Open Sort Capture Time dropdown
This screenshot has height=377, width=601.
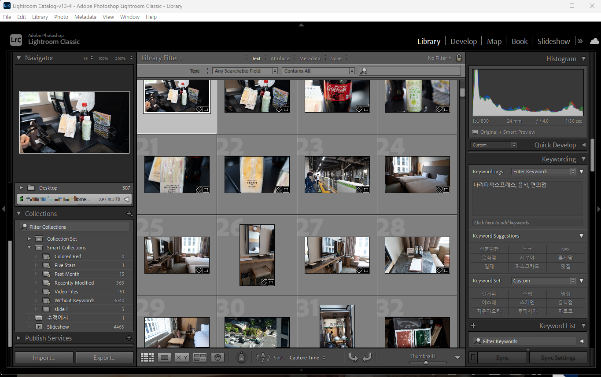tap(307, 358)
